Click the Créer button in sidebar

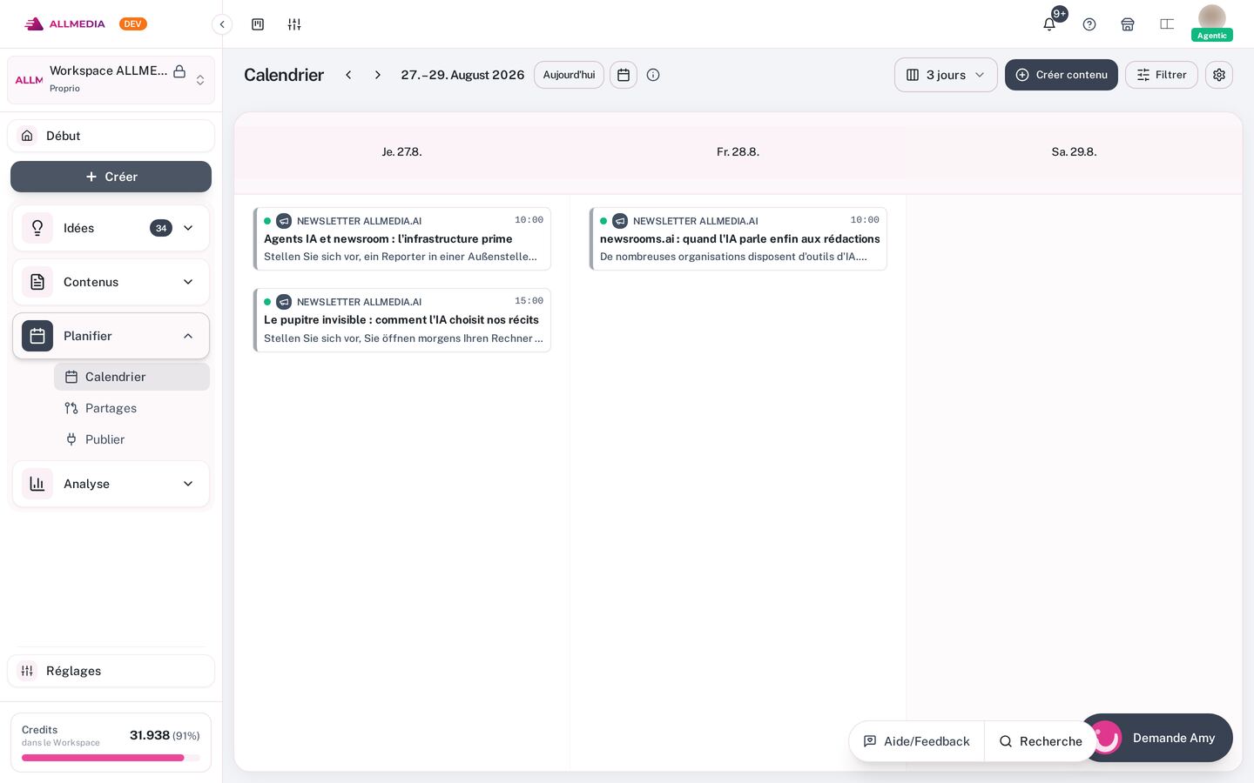[111, 177]
